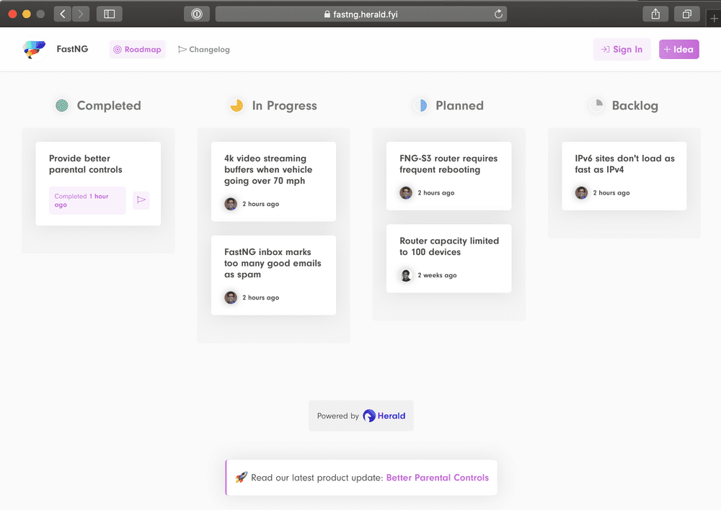Click avatar on the 4k video streaming card
The image size is (721, 510).
231,204
